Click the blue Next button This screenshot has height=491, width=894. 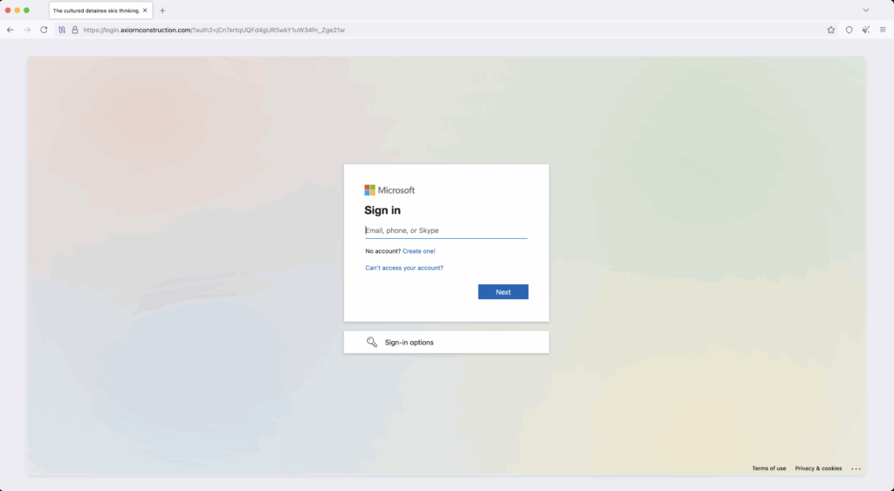[x=503, y=291]
